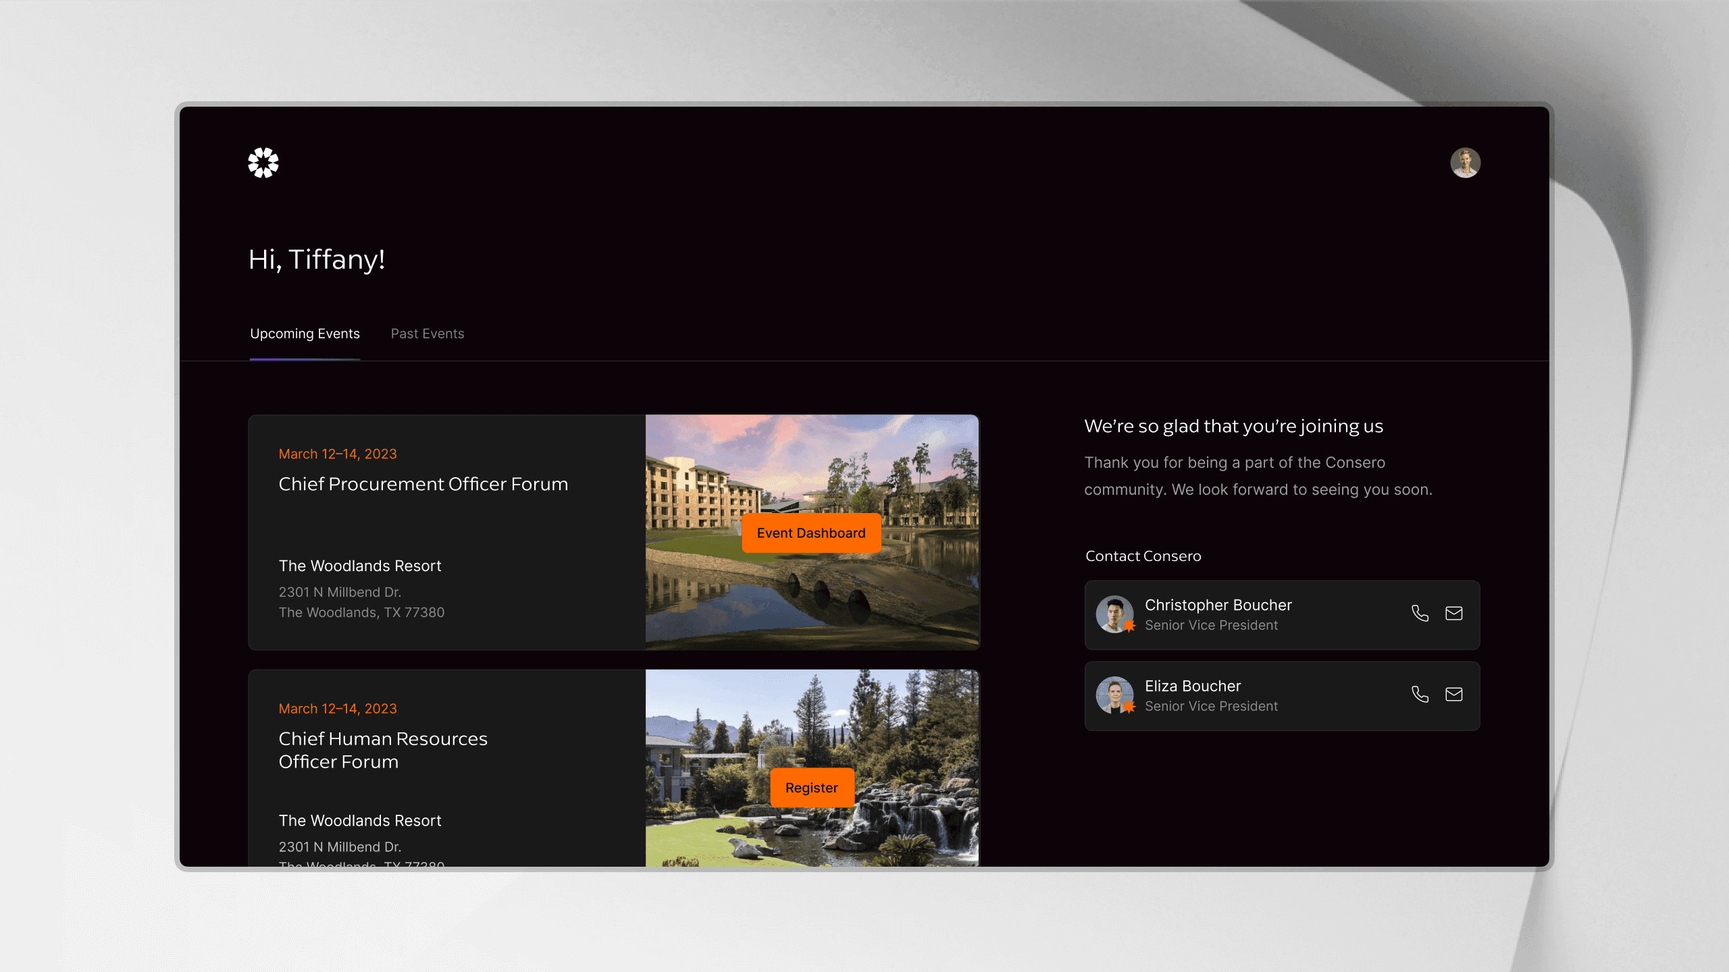Open Chief Procurement Officer Forum title
This screenshot has height=972, width=1729.
[423, 484]
